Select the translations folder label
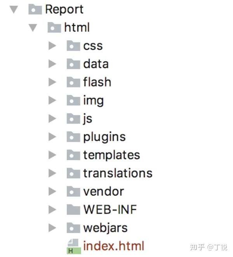 tap(118, 173)
